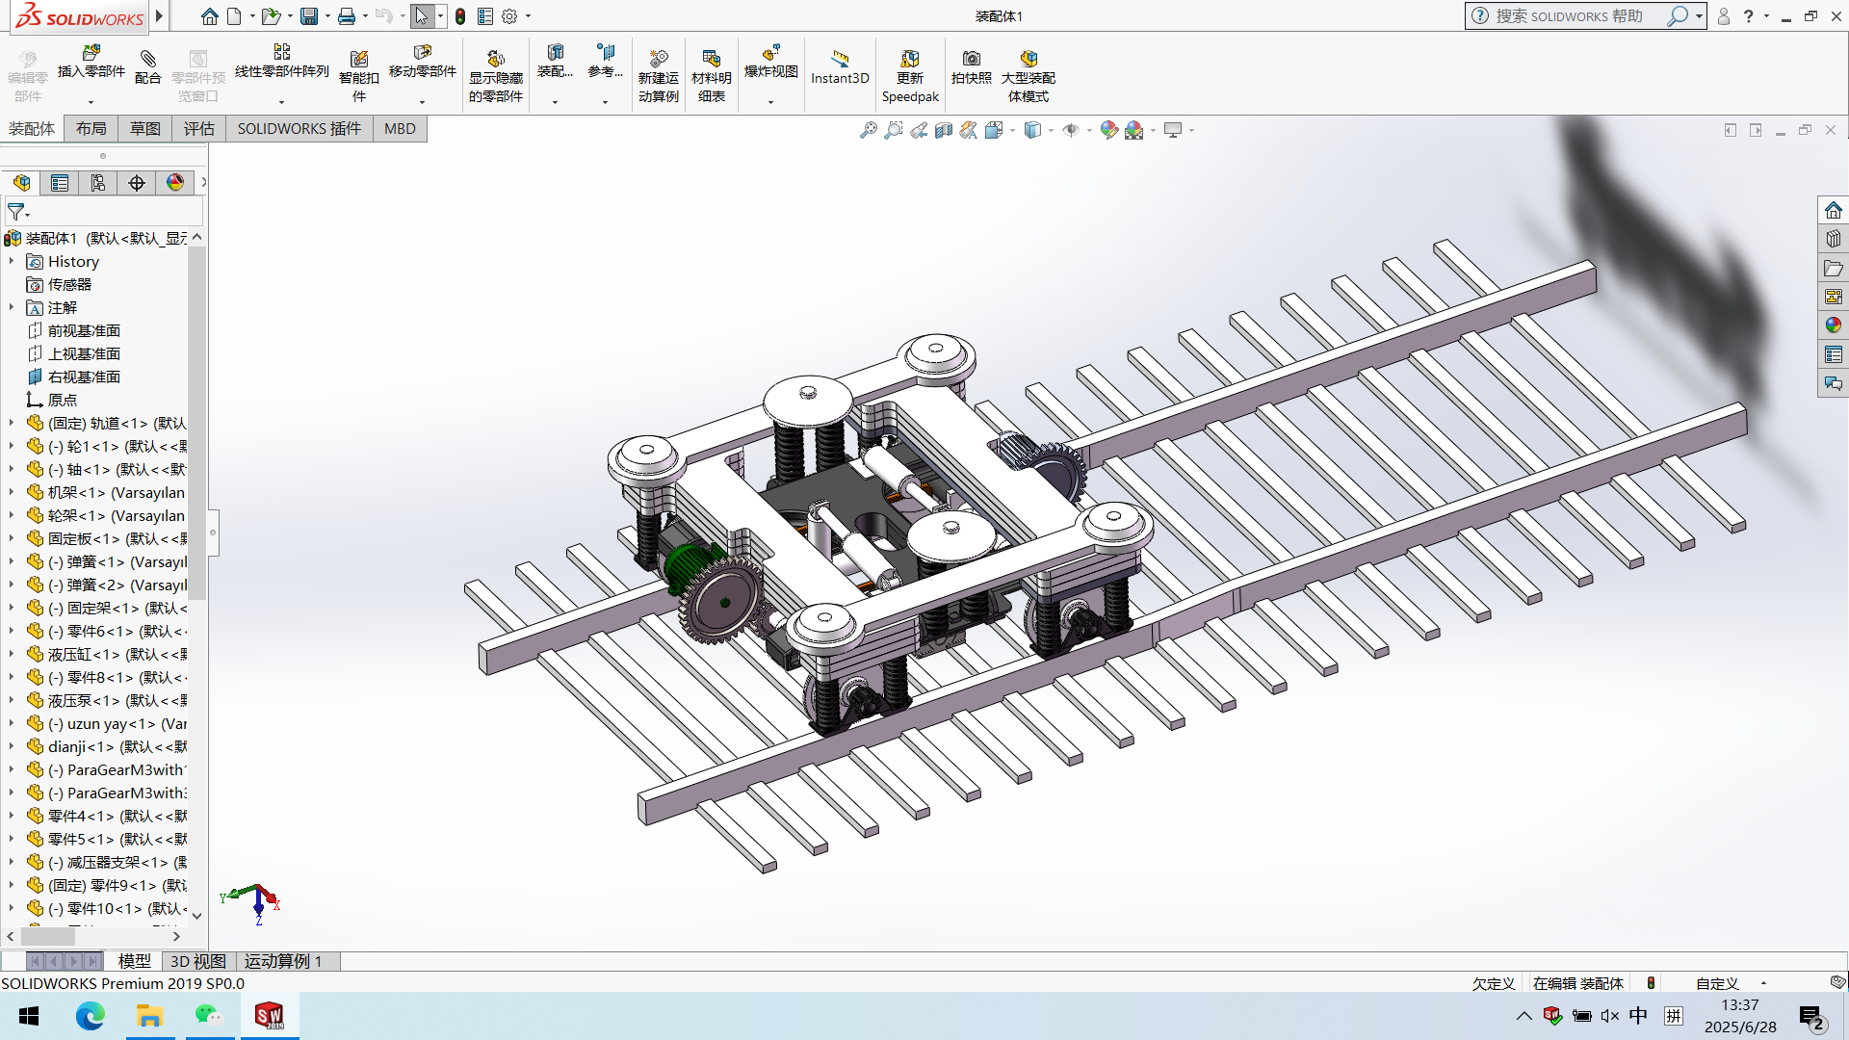
Task: Click Zoom to Fit in view toolbar
Action: tap(869, 130)
